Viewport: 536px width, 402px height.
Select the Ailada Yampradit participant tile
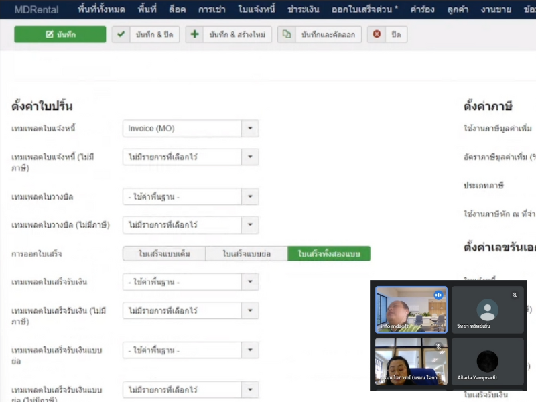pyautogui.click(x=487, y=361)
